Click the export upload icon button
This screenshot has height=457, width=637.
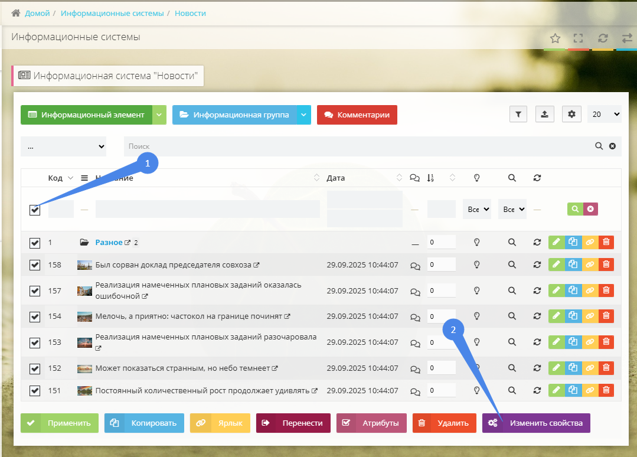pos(544,115)
